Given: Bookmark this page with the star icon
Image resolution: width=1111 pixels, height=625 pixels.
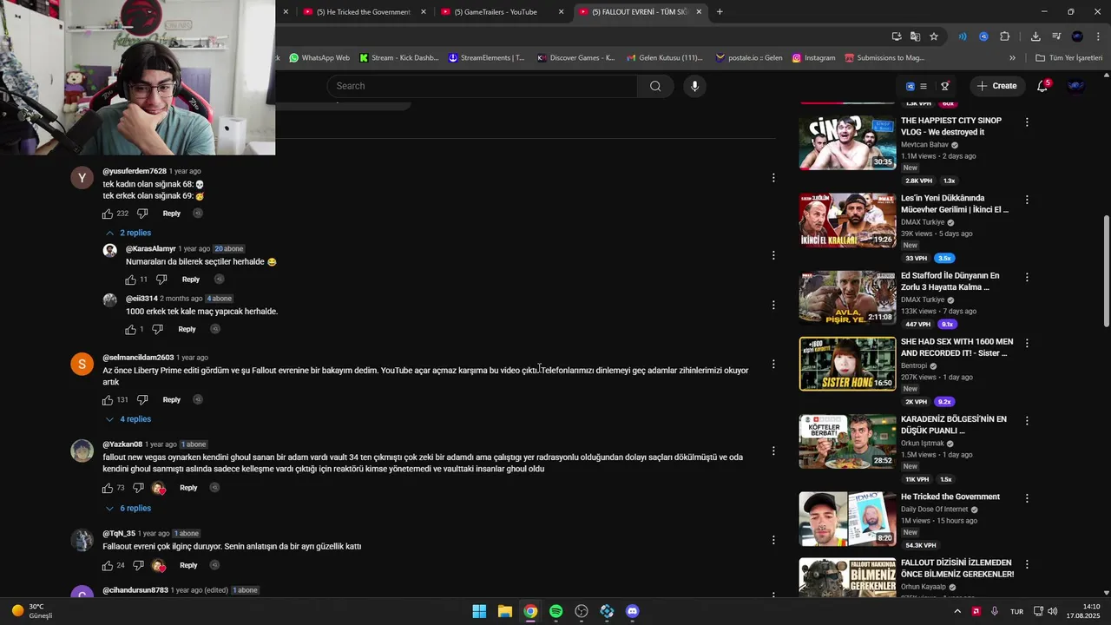Looking at the screenshot, I should pos(934,36).
